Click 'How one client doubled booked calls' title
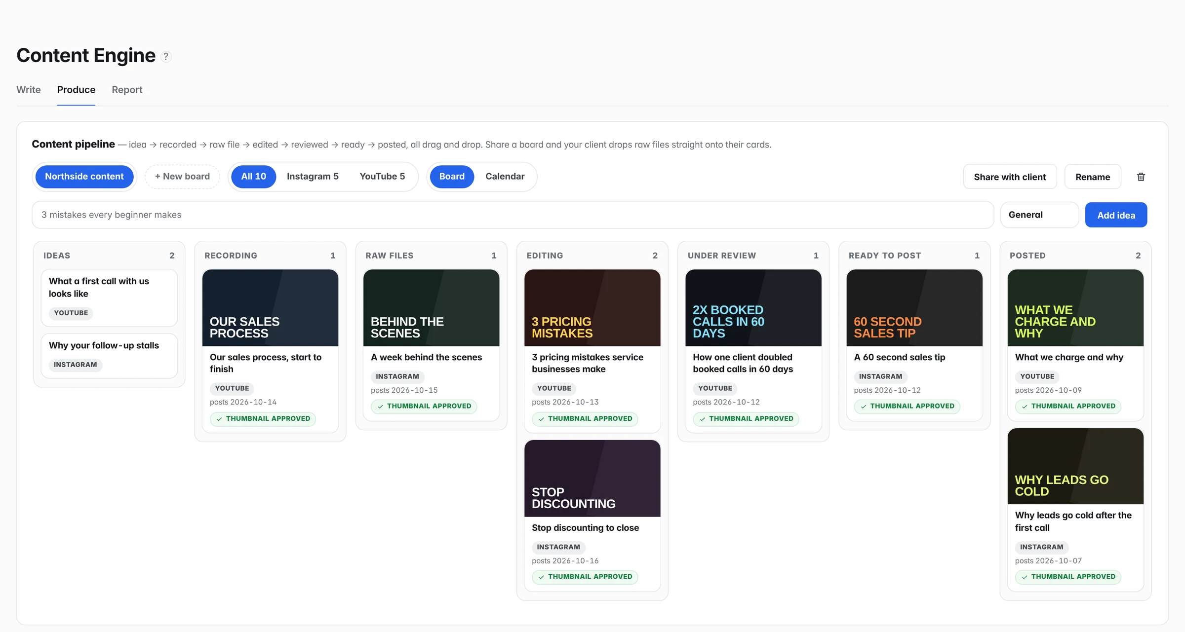Viewport: 1185px width, 632px height. (743, 363)
